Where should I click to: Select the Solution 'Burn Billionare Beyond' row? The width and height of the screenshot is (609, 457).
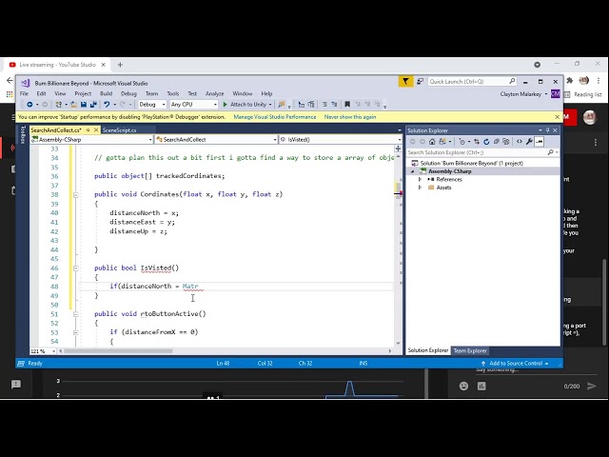[483, 163]
